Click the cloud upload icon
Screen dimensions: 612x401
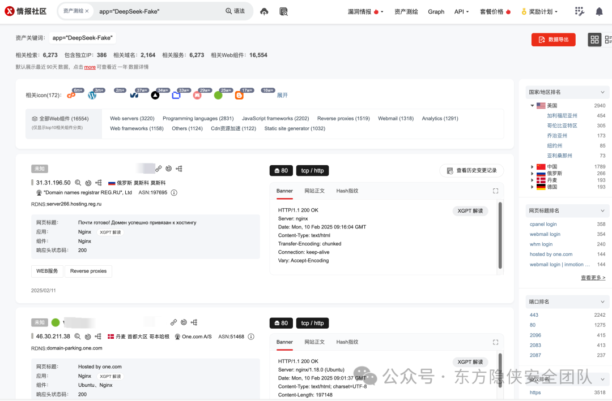click(264, 12)
